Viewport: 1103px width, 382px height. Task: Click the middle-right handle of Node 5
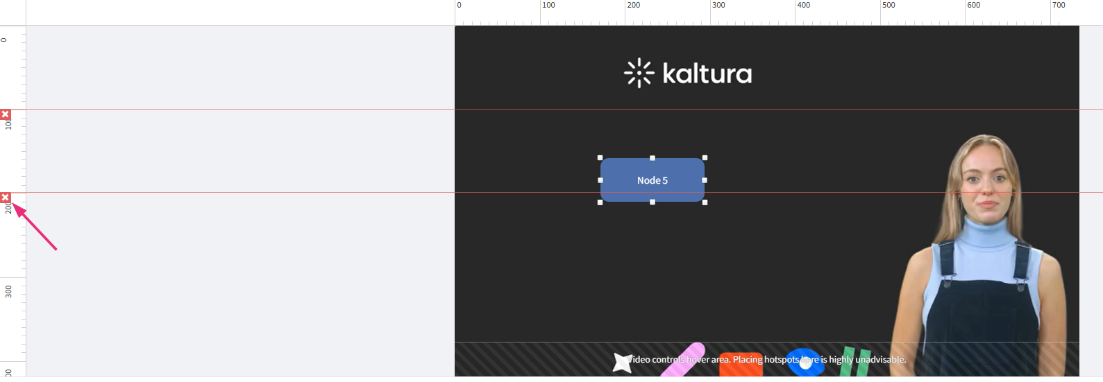coord(705,180)
